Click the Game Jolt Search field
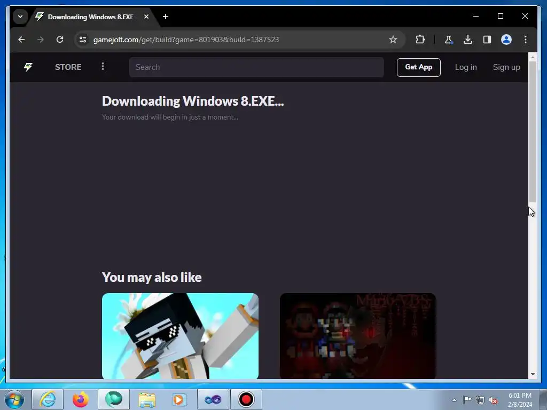Image resolution: width=547 pixels, height=410 pixels. coord(256,67)
